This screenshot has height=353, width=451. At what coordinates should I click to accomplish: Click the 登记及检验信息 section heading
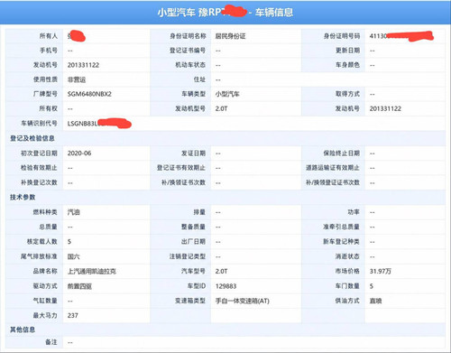(x=32, y=138)
